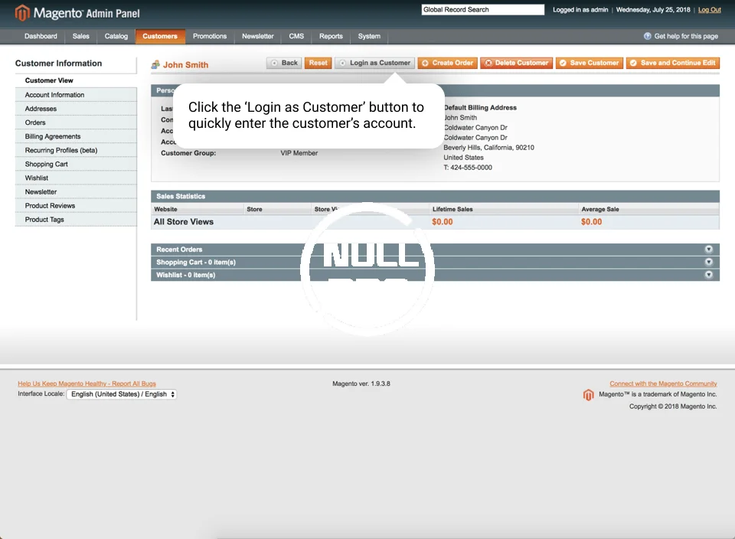
Task: Click the Log Out link
Action: point(709,10)
